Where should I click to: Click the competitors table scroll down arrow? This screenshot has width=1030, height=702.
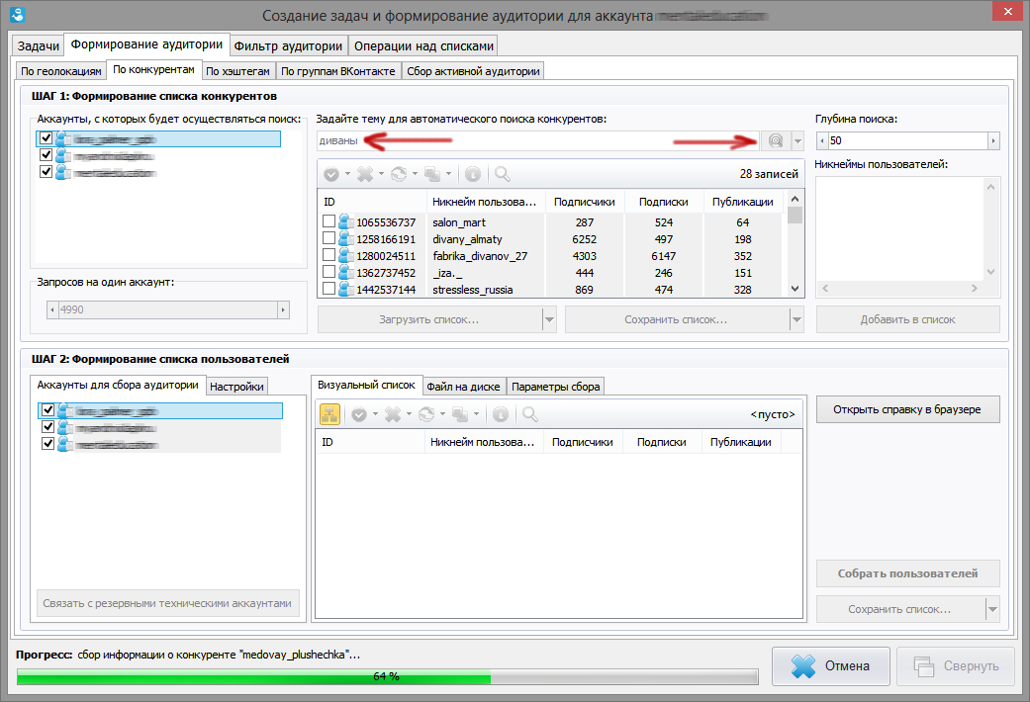tap(795, 289)
